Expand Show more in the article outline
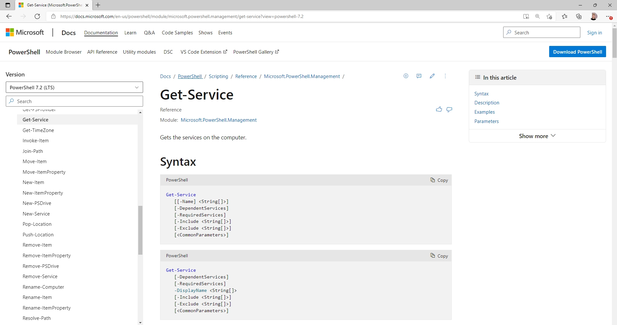The height and width of the screenshot is (325, 617). pos(537,136)
